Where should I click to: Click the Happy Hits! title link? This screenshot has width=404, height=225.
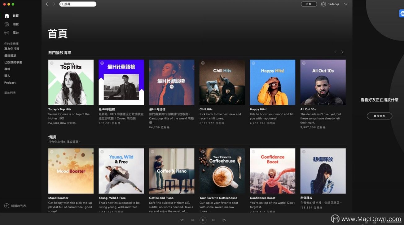pyautogui.click(x=258, y=109)
